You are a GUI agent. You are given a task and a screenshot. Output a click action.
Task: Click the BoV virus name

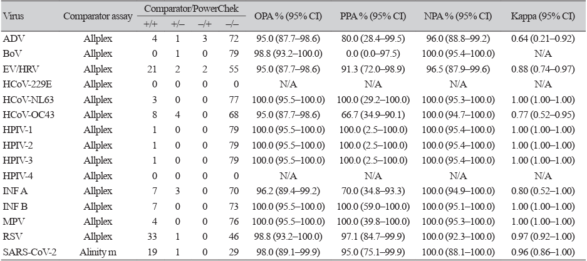13,56
